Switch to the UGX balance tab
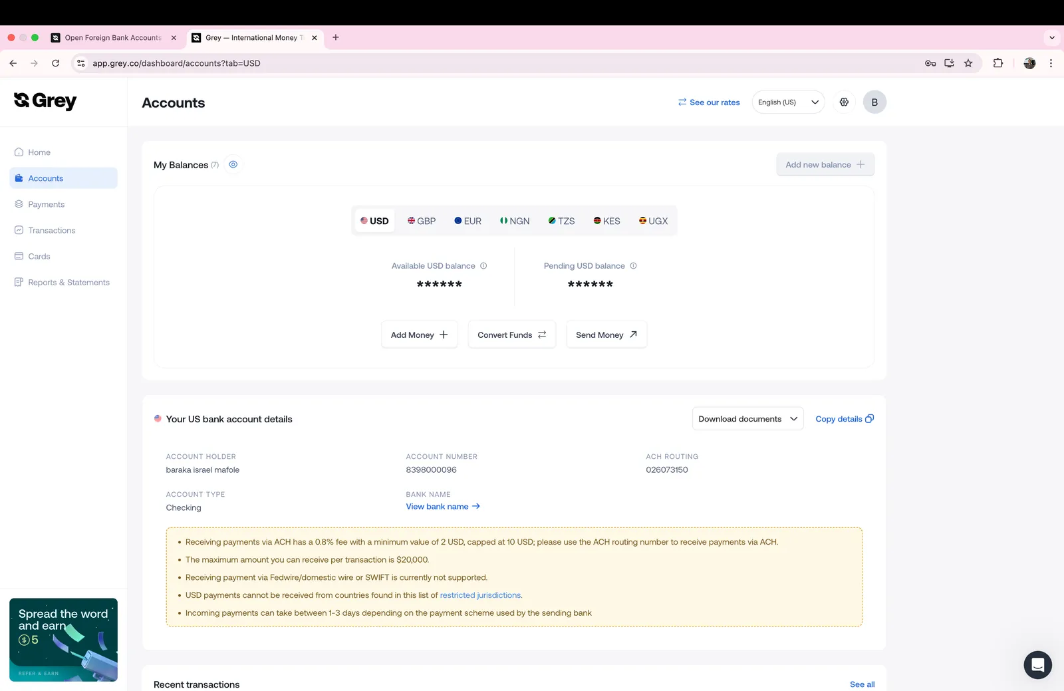 (653, 221)
